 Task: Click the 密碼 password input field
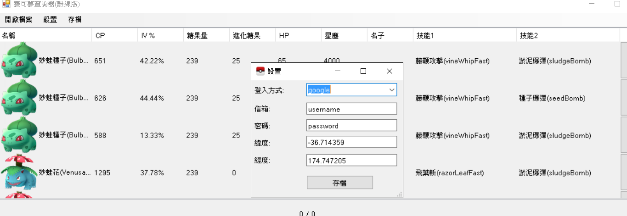(x=351, y=126)
